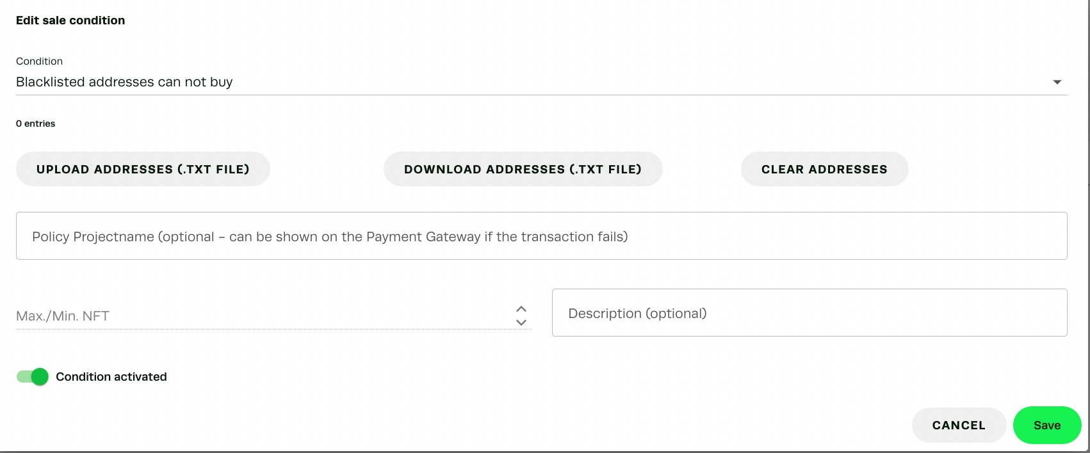This screenshot has width=1090, height=453.
Task: Hit the Clear Addresses button
Action: (824, 169)
